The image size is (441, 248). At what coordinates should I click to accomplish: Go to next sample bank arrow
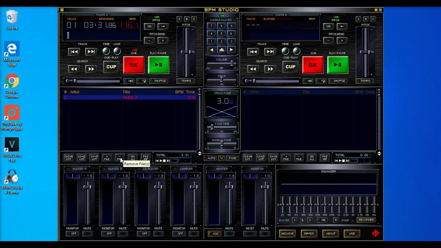tap(231, 50)
